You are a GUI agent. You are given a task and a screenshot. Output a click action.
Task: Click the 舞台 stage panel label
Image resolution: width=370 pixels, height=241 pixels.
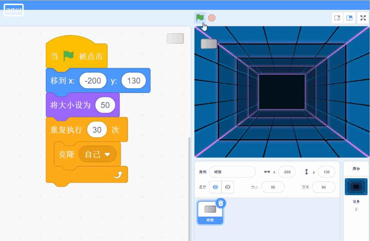click(x=356, y=168)
